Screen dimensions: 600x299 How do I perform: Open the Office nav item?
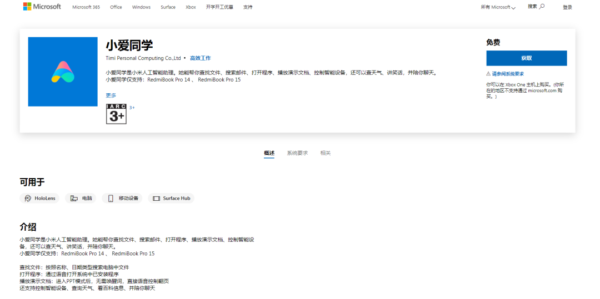click(x=116, y=7)
